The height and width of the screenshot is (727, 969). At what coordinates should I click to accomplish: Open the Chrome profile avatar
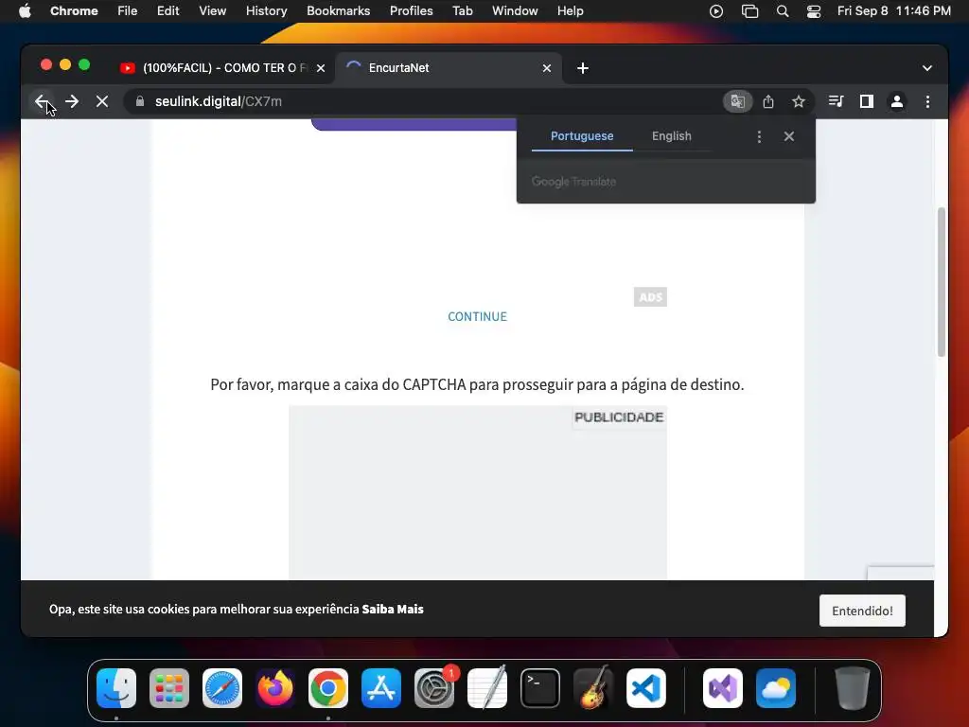tap(897, 101)
